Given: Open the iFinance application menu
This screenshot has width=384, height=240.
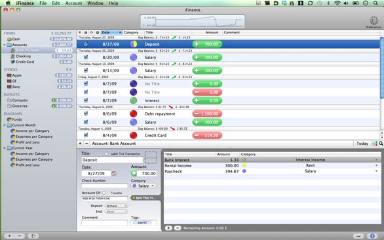Looking at the screenshot, I should tap(25, 3).
